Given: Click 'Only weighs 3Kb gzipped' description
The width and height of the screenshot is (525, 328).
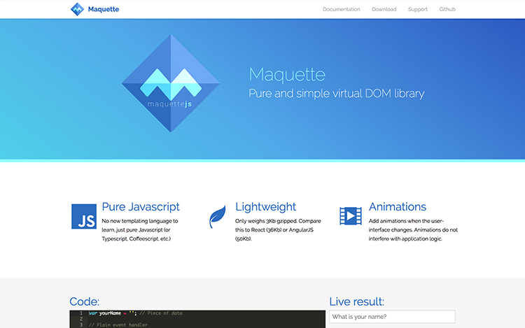Looking at the screenshot, I should pos(278,229).
